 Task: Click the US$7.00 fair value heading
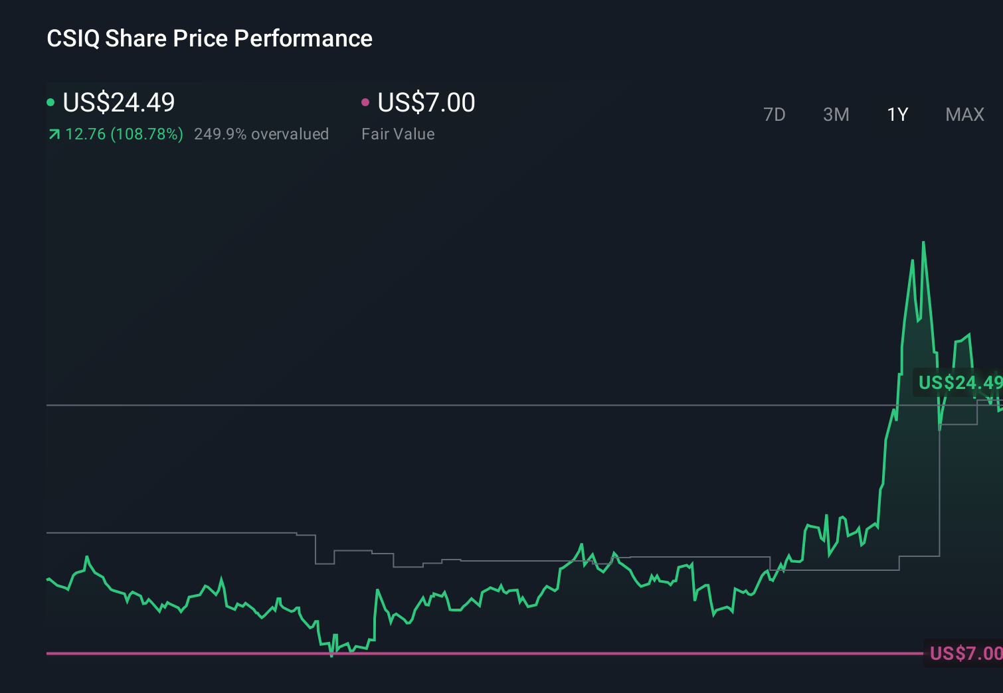[x=426, y=102]
